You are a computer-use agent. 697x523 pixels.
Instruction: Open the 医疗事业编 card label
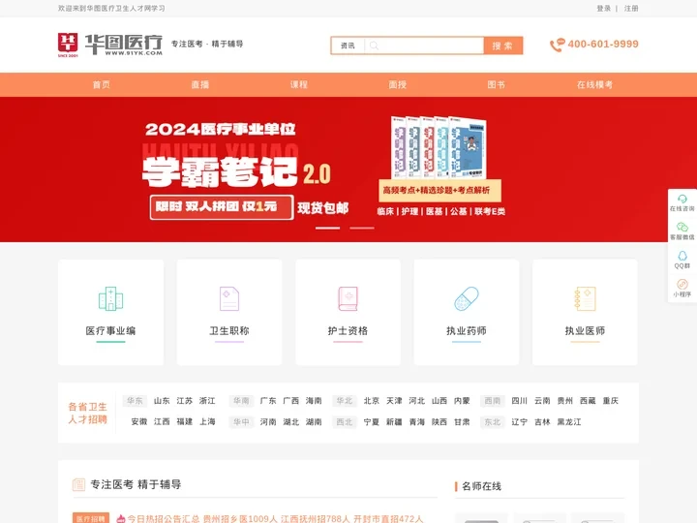(x=110, y=331)
